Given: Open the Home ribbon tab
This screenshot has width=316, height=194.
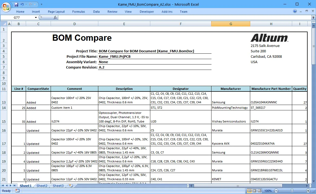Looking at the screenshot, I should 20,12.
